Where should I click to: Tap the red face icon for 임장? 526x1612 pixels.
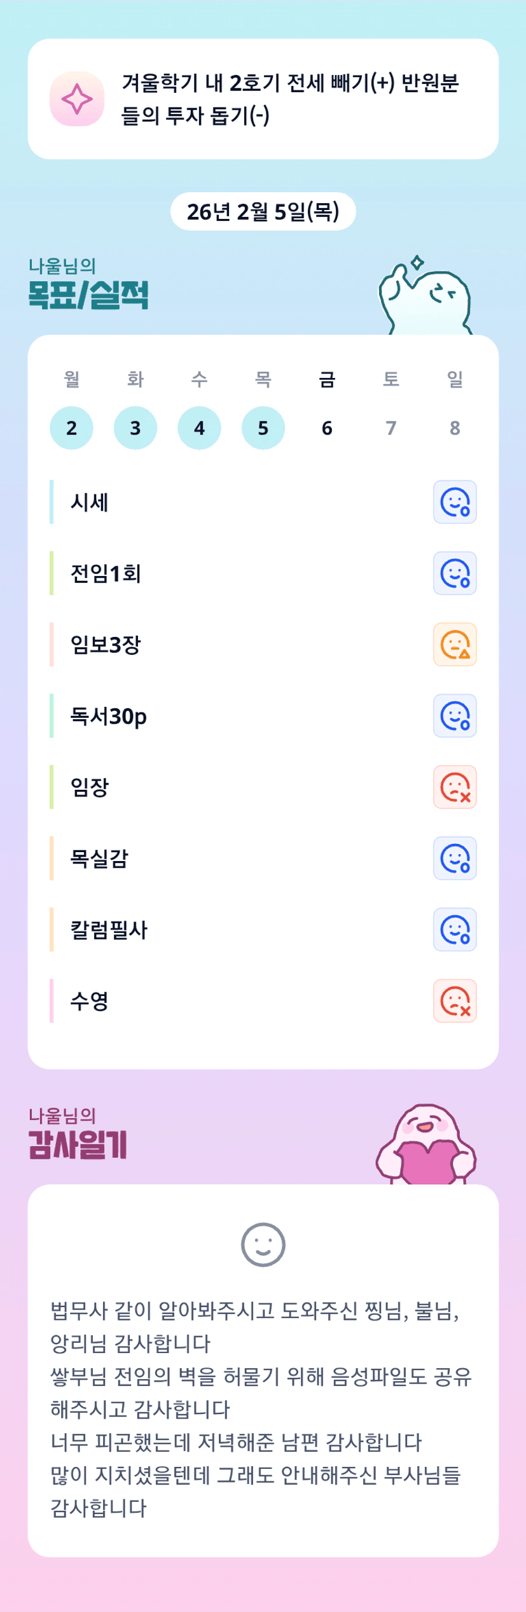point(455,787)
